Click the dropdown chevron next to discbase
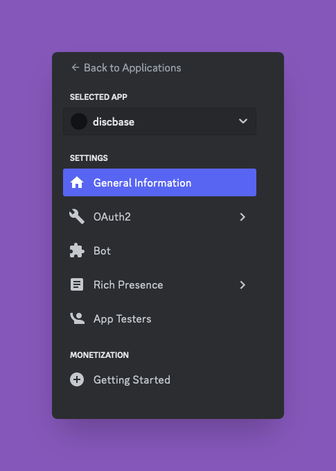Screen dimensions: 336x471 click(243, 121)
